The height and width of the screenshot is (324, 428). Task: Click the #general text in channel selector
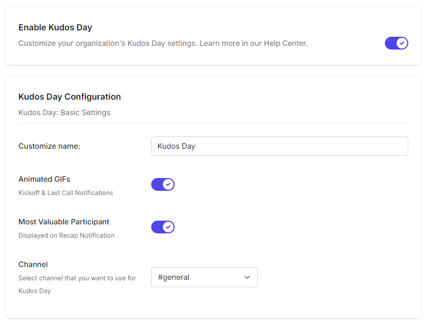pos(174,277)
